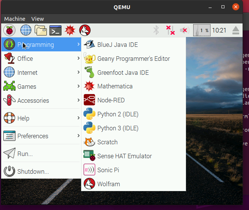Expand the Internet submenu arrow

[x=78, y=72]
